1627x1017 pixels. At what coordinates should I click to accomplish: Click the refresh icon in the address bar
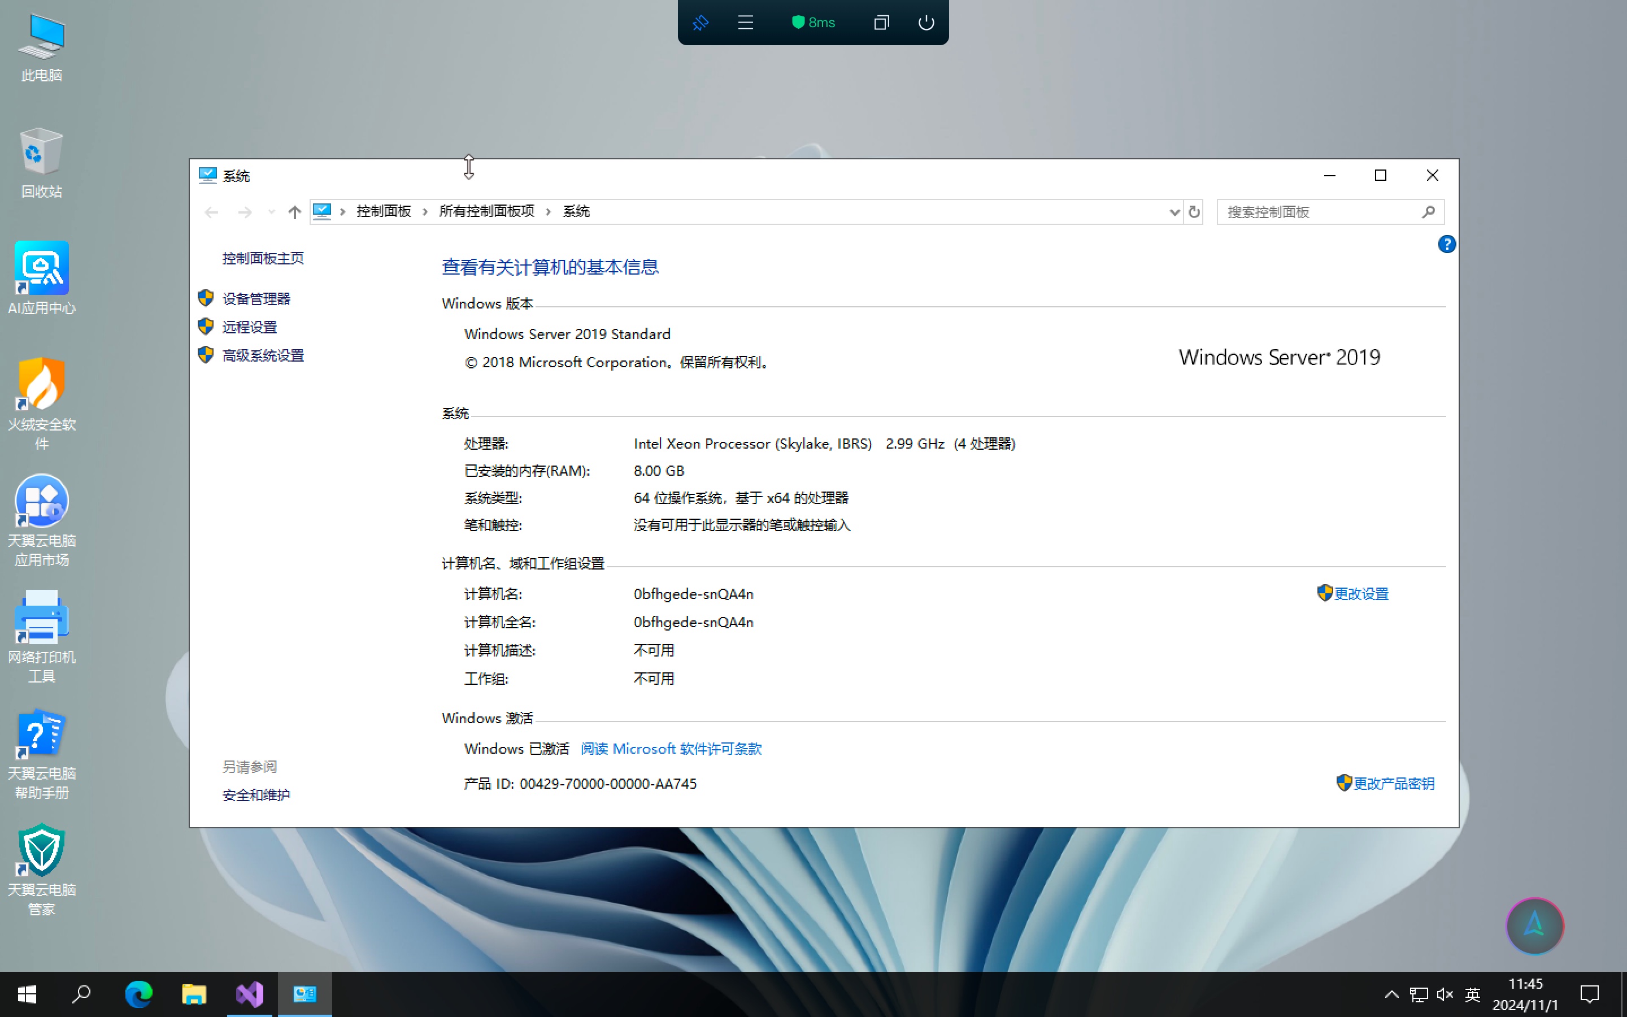click(1194, 212)
